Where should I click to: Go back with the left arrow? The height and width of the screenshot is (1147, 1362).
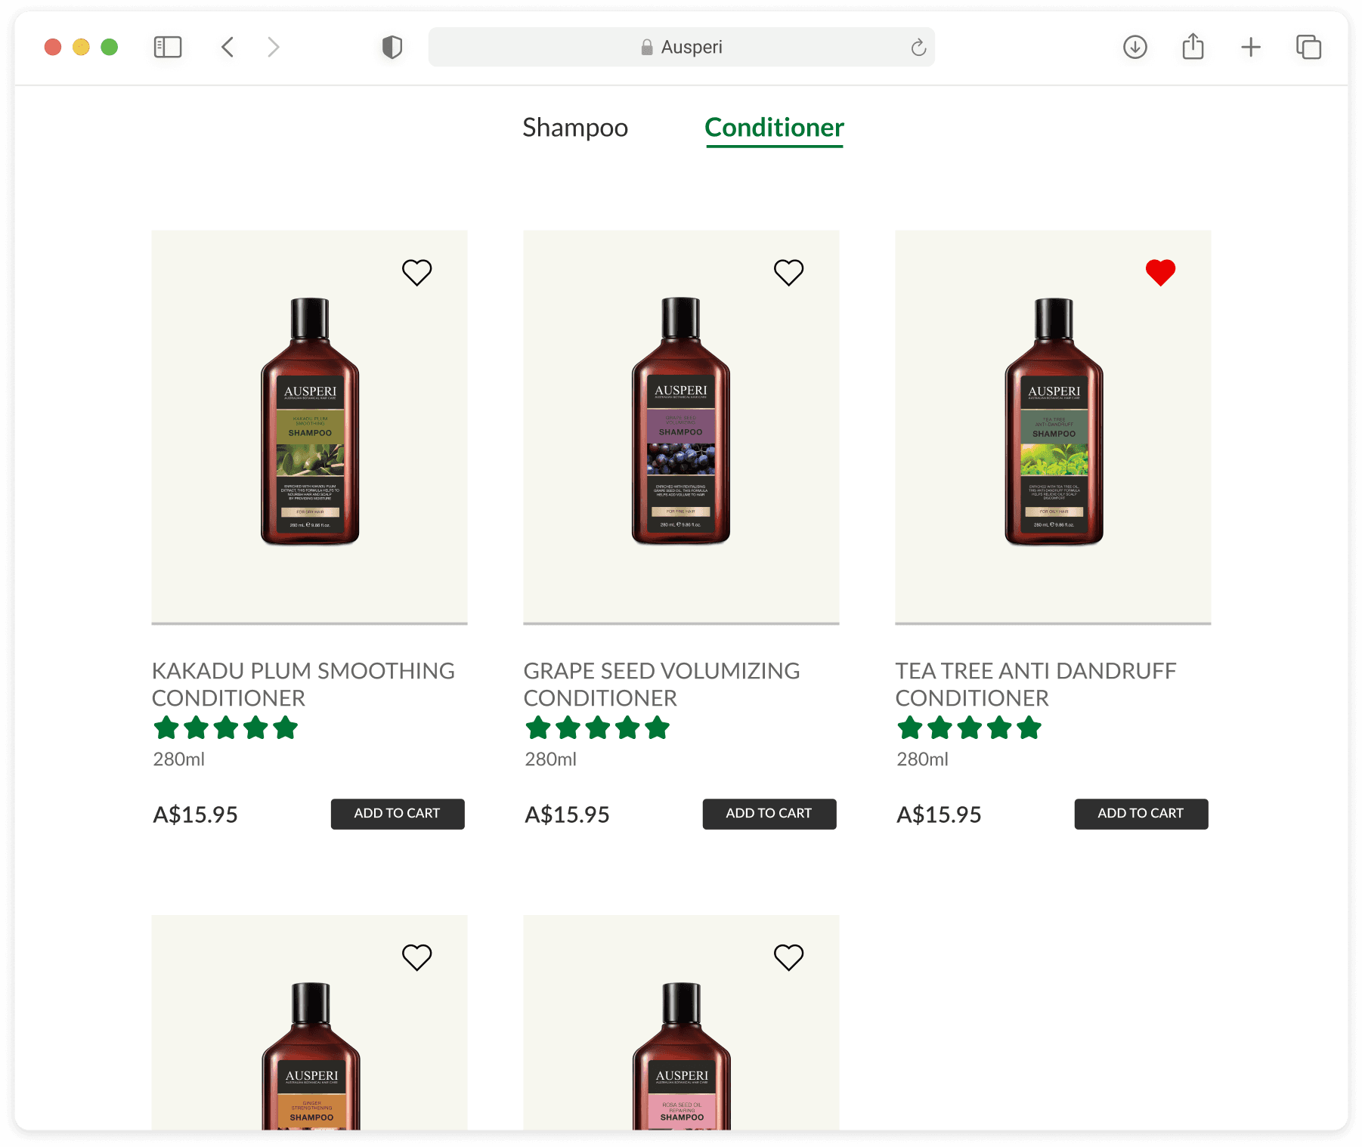(228, 48)
